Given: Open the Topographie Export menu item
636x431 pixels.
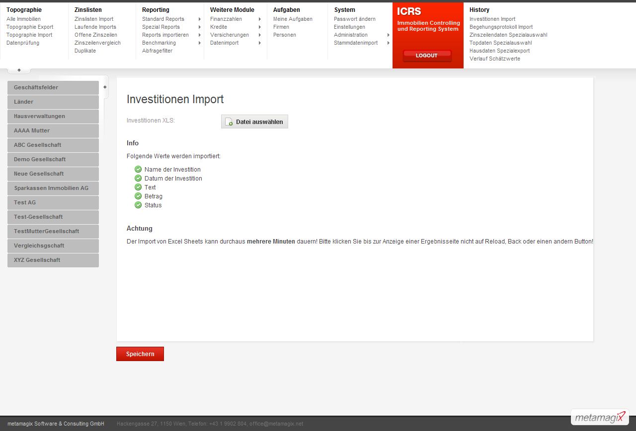Looking at the screenshot, I should point(30,27).
